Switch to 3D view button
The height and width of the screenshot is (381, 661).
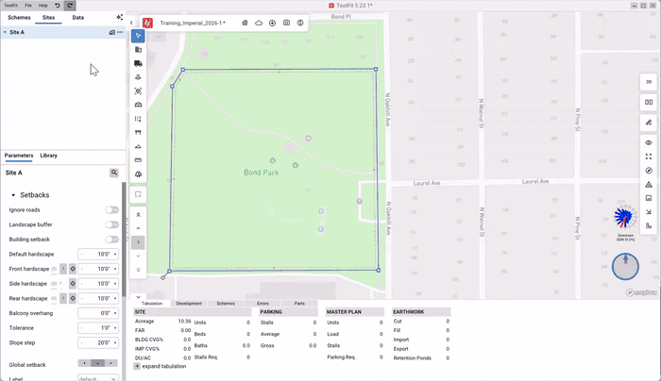coord(649,82)
